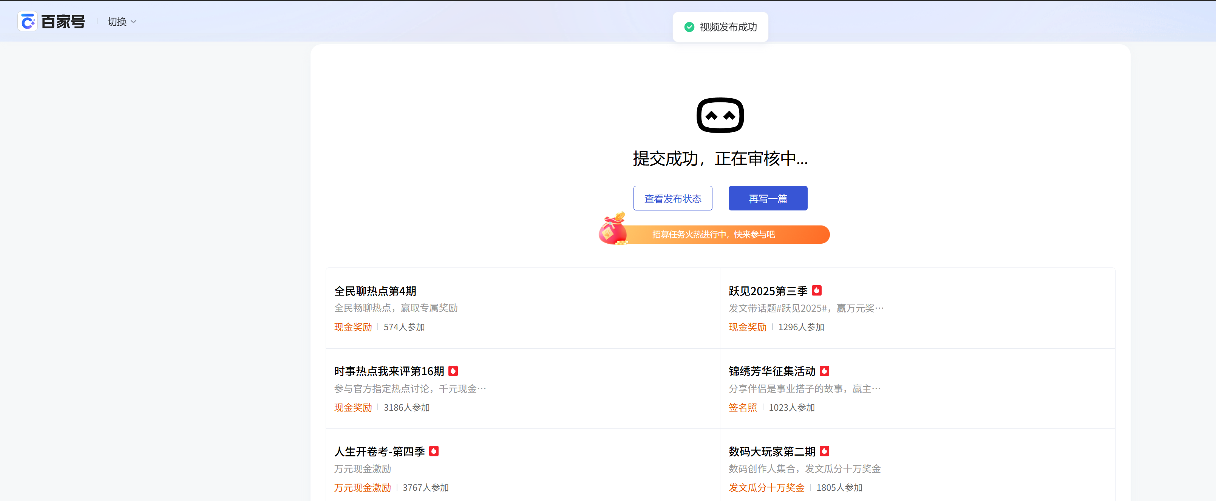Open the 全民聊热点第4期 activity
The image size is (1216, 501).
[x=375, y=291]
